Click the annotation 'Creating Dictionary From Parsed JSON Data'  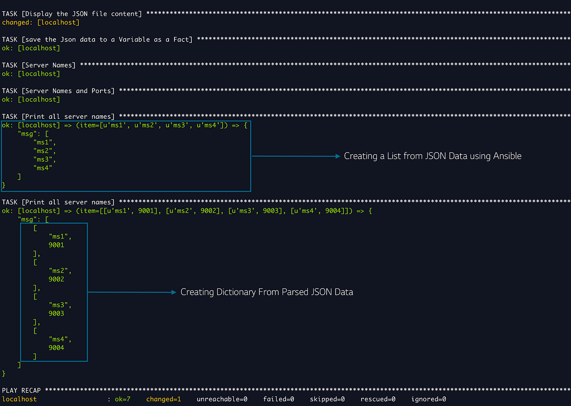[267, 292]
